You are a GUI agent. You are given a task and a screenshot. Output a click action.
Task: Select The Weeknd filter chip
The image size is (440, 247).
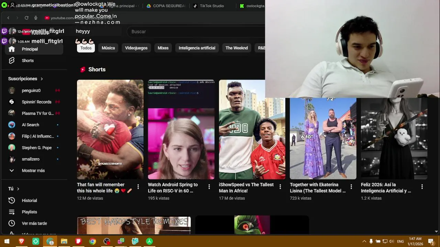click(x=236, y=48)
